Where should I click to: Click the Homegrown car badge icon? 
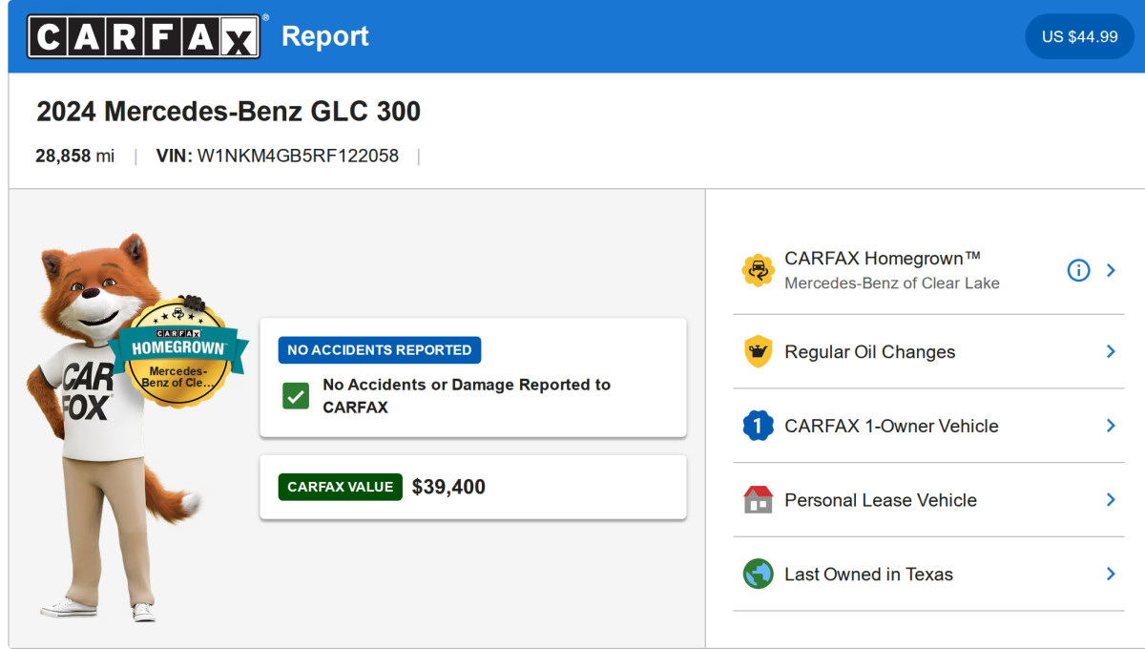click(x=759, y=270)
